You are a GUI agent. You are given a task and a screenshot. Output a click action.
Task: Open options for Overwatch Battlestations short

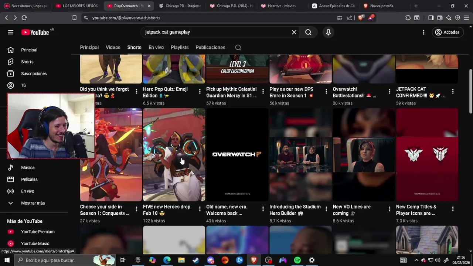389,91
